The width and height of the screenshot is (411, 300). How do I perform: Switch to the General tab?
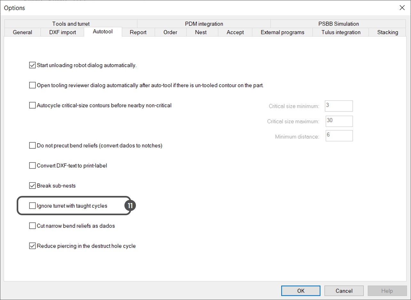[x=22, y=32]
